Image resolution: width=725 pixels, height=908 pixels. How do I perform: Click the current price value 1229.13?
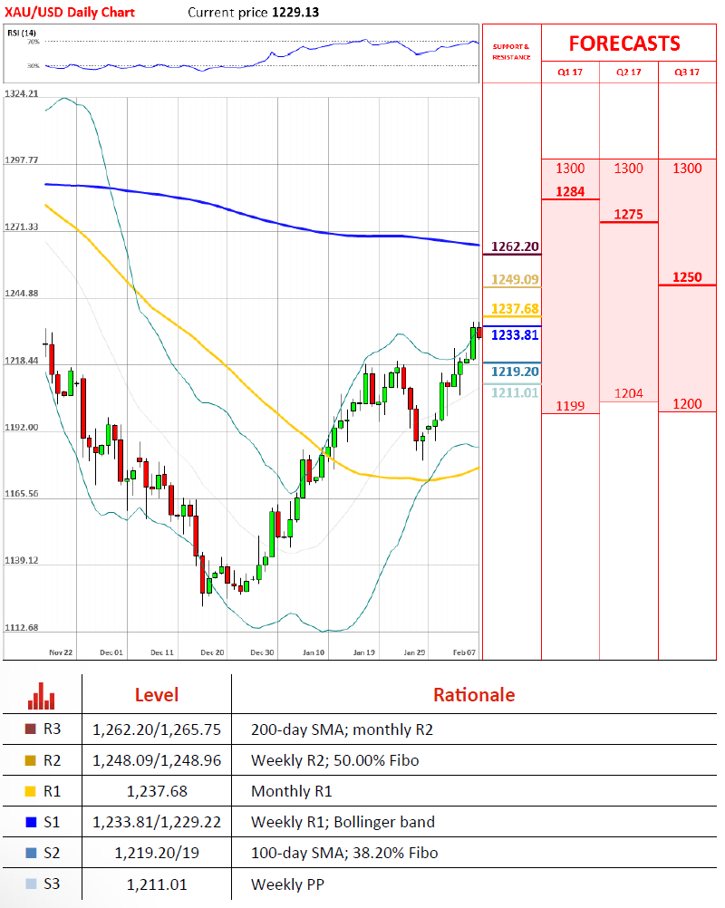coord(295,12)
